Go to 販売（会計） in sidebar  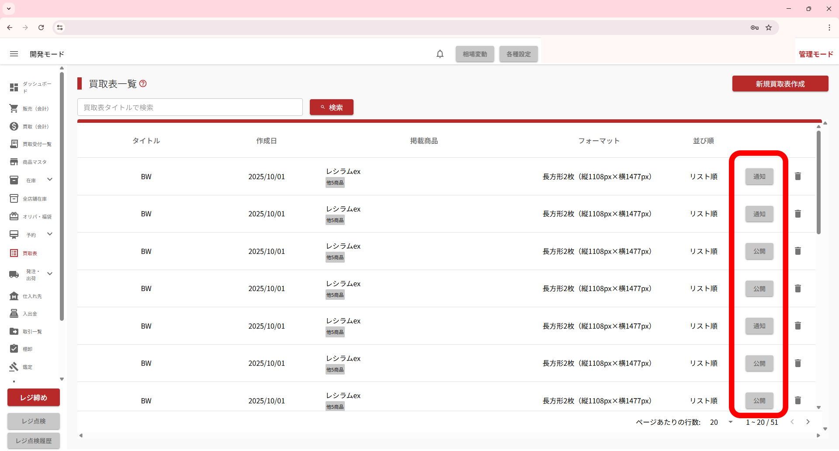click(31, 108)
